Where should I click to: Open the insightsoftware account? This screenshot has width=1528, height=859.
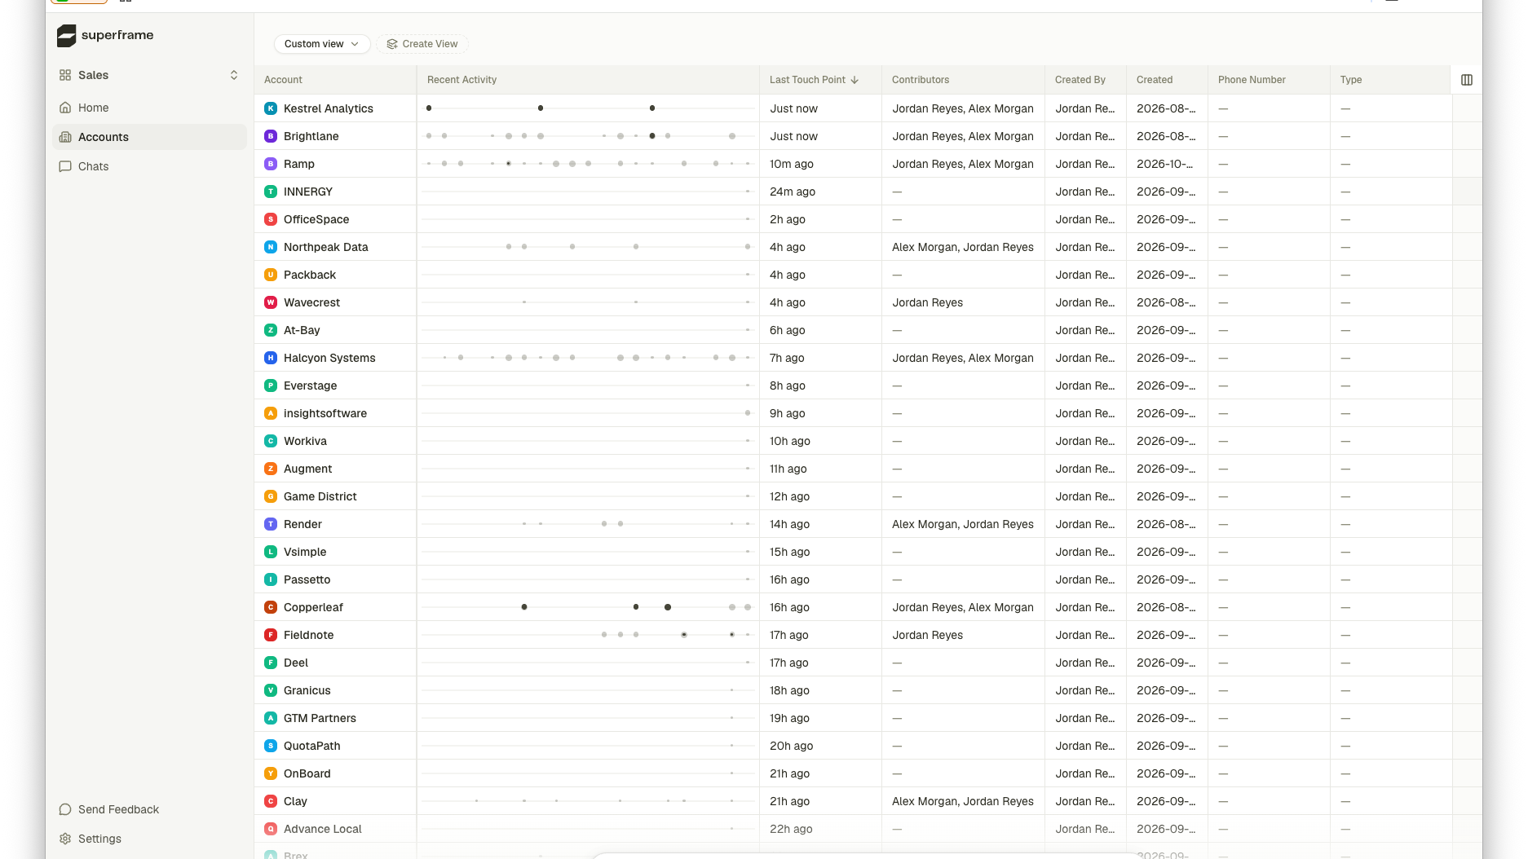point(325,413)
